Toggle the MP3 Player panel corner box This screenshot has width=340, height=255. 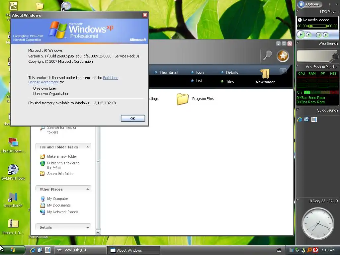click(x=298, y=11)
